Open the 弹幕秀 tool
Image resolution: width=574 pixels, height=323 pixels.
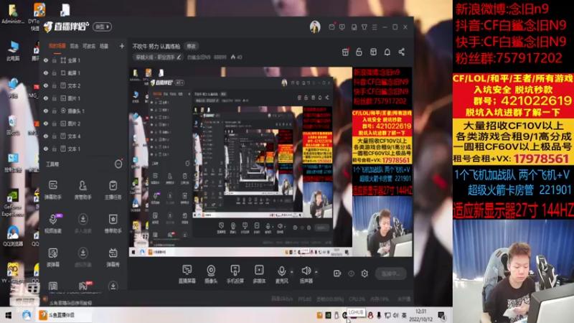(x=113, y=257)
